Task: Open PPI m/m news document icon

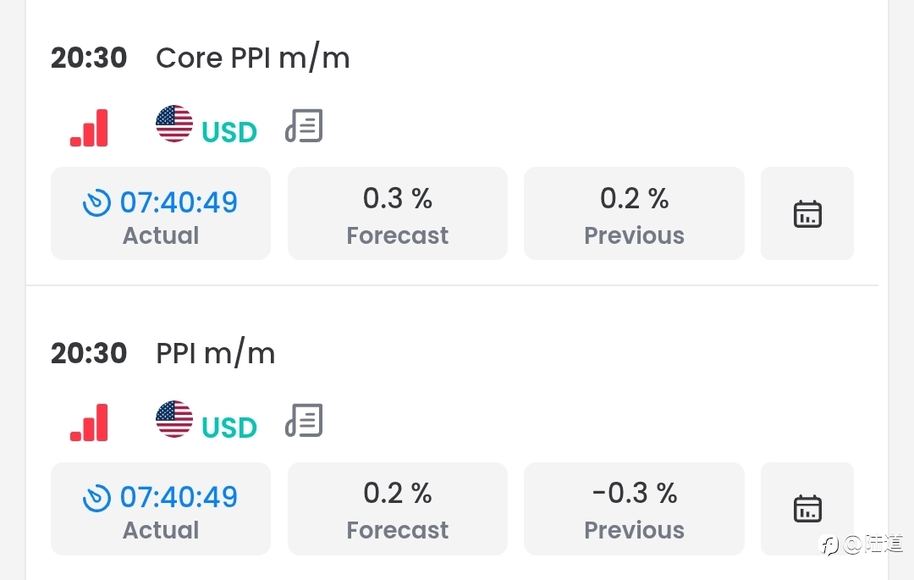Action: 304,420
